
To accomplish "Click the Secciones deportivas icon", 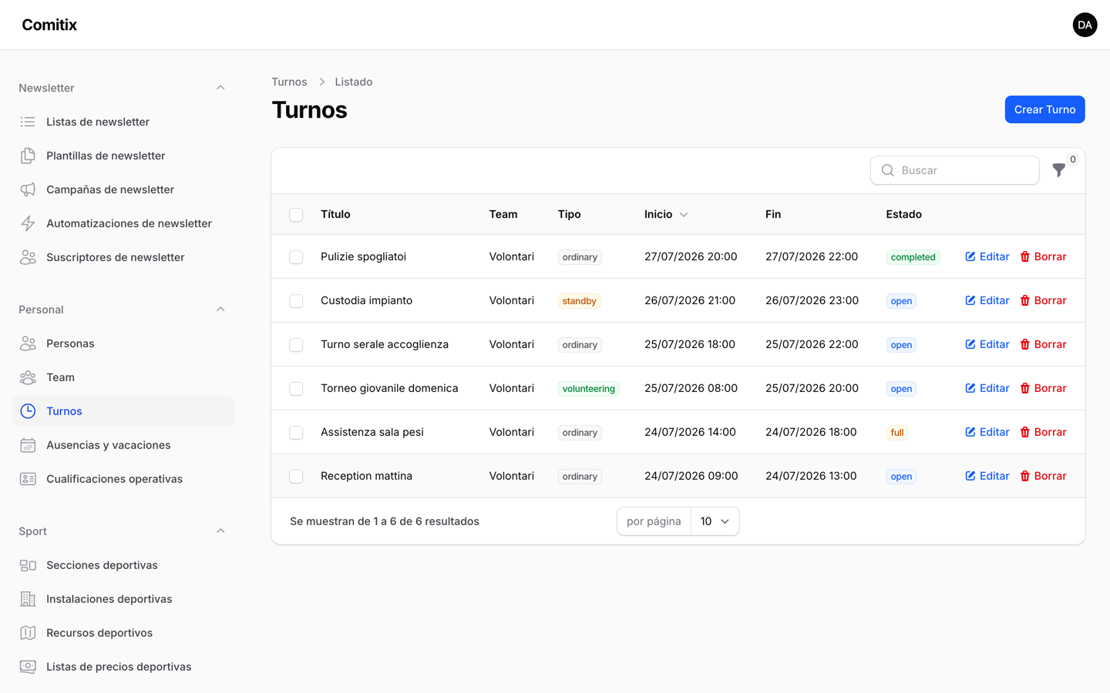I will tap(28, 565).
